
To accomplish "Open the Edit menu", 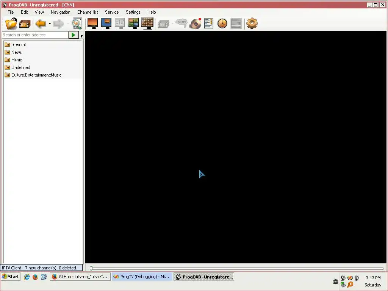I will point(24,12).
